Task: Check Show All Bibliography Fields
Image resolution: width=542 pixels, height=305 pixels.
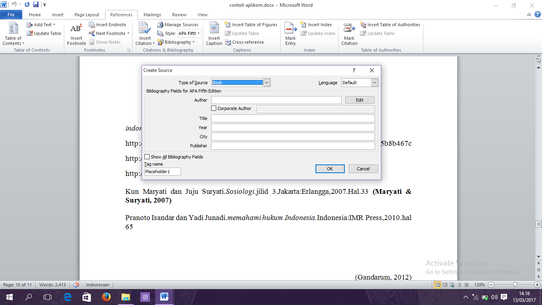Action: (147, 156)
